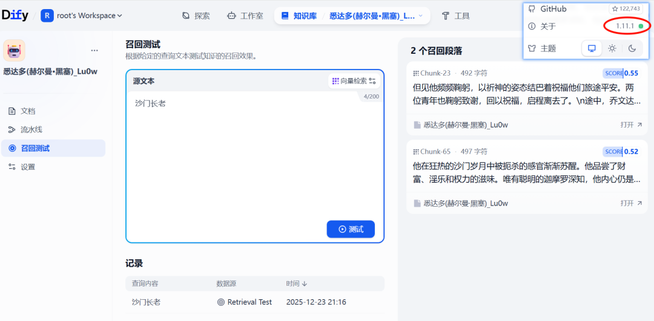Click the 流水线 pipeline icon
Viewport: 654px width, 321px height.
[12, 130]
